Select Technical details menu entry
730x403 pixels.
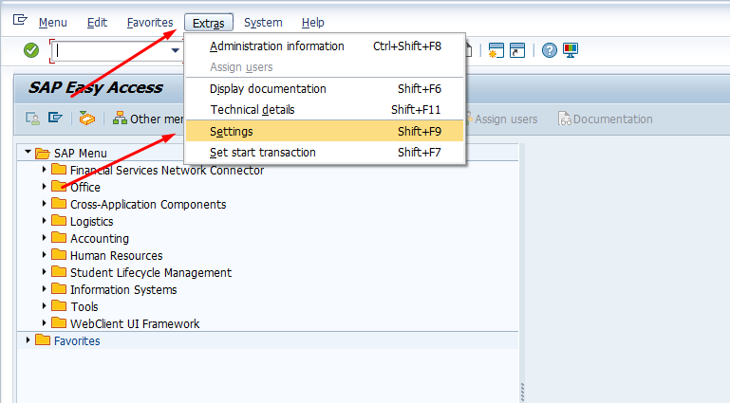click(x=325, y=110)
